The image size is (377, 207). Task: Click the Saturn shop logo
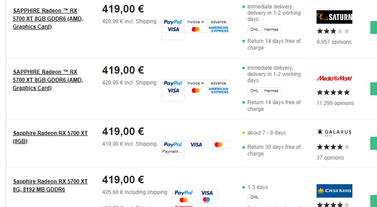point(334,17)
